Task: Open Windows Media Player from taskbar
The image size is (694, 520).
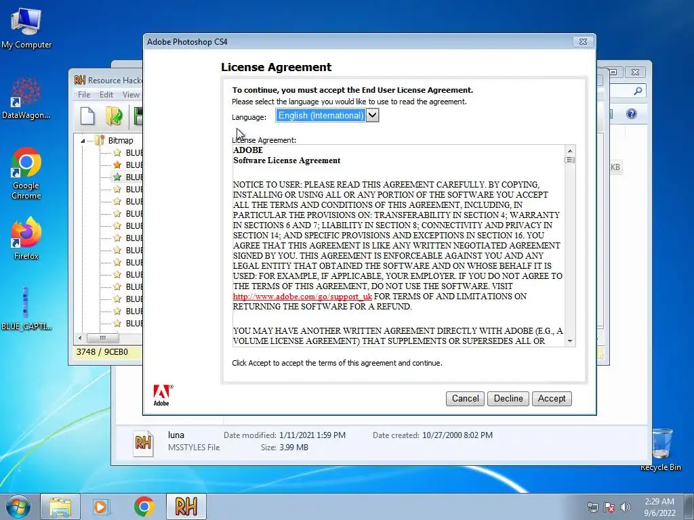Action: click(x=102, y=506)
